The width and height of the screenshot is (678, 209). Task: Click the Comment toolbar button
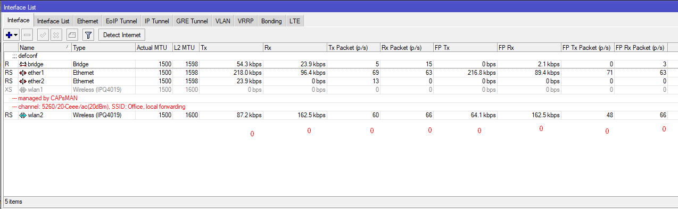point(72,34)
